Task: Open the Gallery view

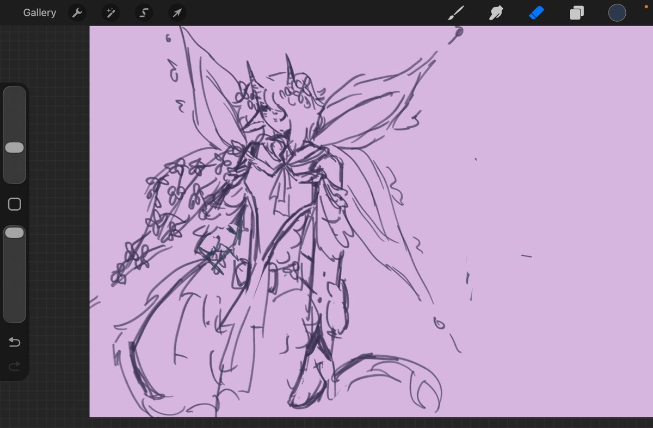Action: pyautogui.click(x=39, y=12)
